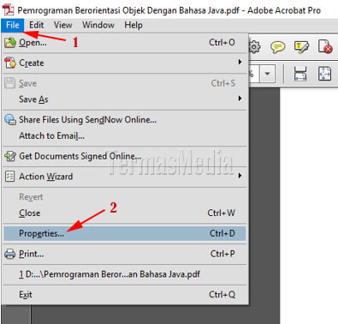Choose Print... from the File menu
This screenshot has width=338, height=324.
point(125,254)
